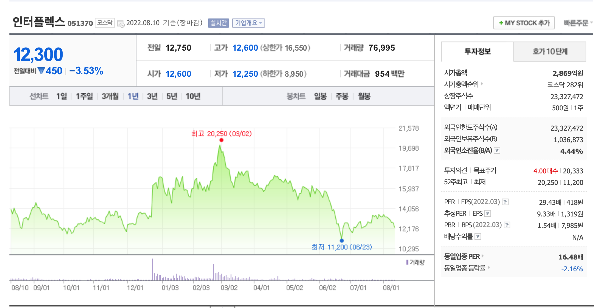Click the 동일업종 PER arrow link
The image size is (597, 308).
[482, 256]
